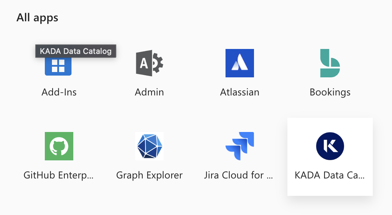Image resolution: width=392 pixels, height=215 pixels.
Task: Click the Admin app name label
Action: (149, 92)
